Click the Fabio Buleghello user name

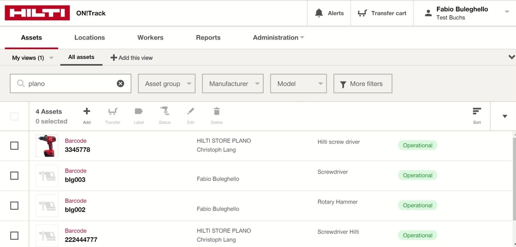[x=462, y=9]
